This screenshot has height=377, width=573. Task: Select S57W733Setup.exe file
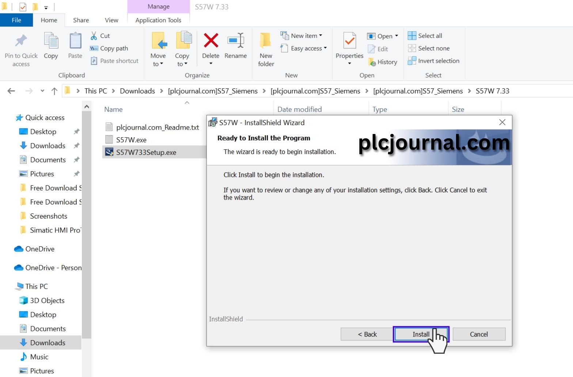[146, 152]
